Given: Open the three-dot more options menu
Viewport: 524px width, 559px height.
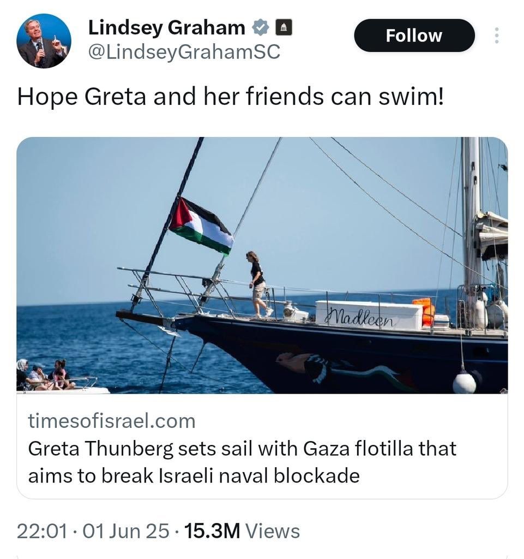Looking at the screenshot, I should tap(496, 35).
